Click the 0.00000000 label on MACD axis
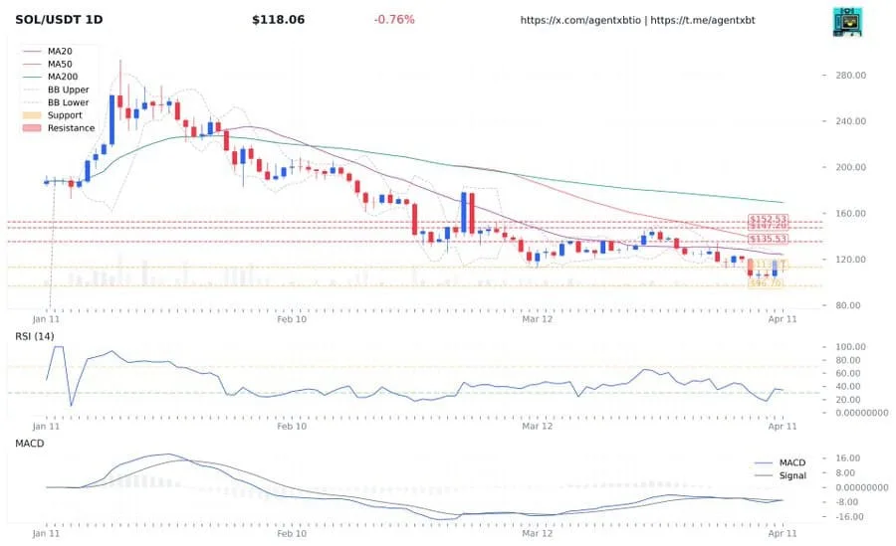The width and height of the screenshot is (896, 546). tap(862, 487)
